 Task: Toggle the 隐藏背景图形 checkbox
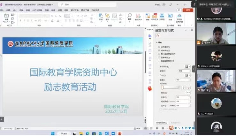[159, 61]
